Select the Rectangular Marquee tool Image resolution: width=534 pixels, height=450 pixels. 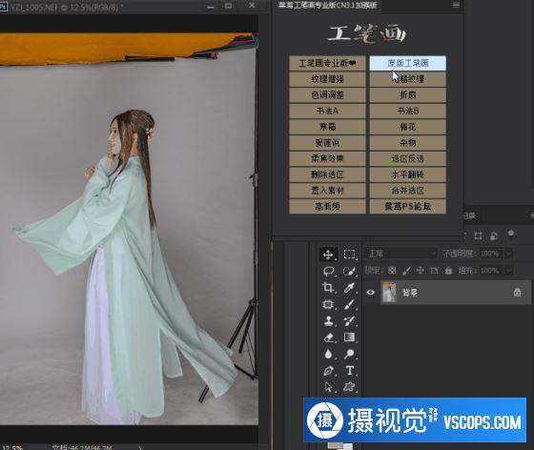tap(349, 255)
